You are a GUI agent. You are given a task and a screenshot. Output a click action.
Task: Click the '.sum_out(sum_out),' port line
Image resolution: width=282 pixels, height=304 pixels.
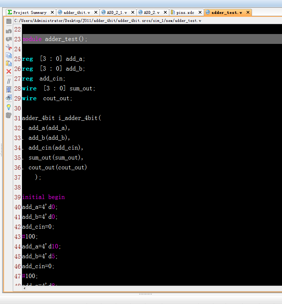(53, 158)
